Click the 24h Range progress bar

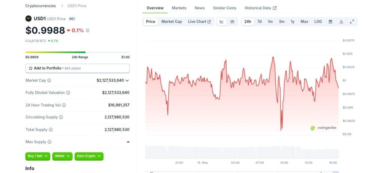(77, 52)
